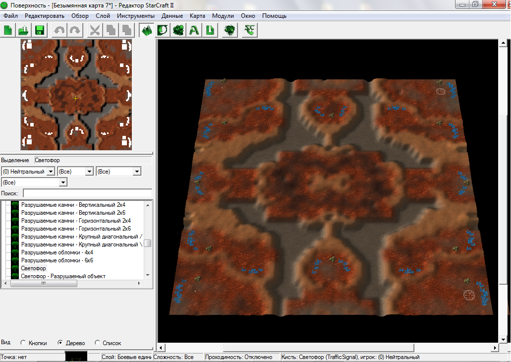This screenshot has height=362, width=511.
Task: Click the 'Поиск' search input field
Action: 87,193
